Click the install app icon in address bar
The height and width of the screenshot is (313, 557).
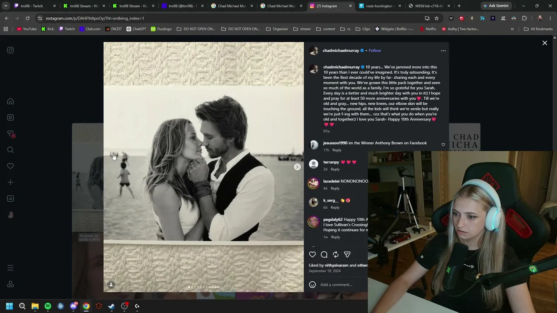(427, 18)
